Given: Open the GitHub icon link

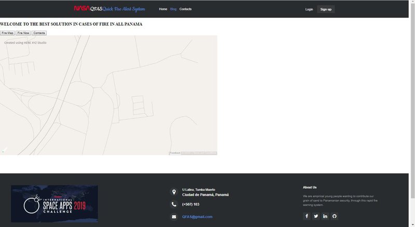Looking at the screenshot, I should coord(335,216).
